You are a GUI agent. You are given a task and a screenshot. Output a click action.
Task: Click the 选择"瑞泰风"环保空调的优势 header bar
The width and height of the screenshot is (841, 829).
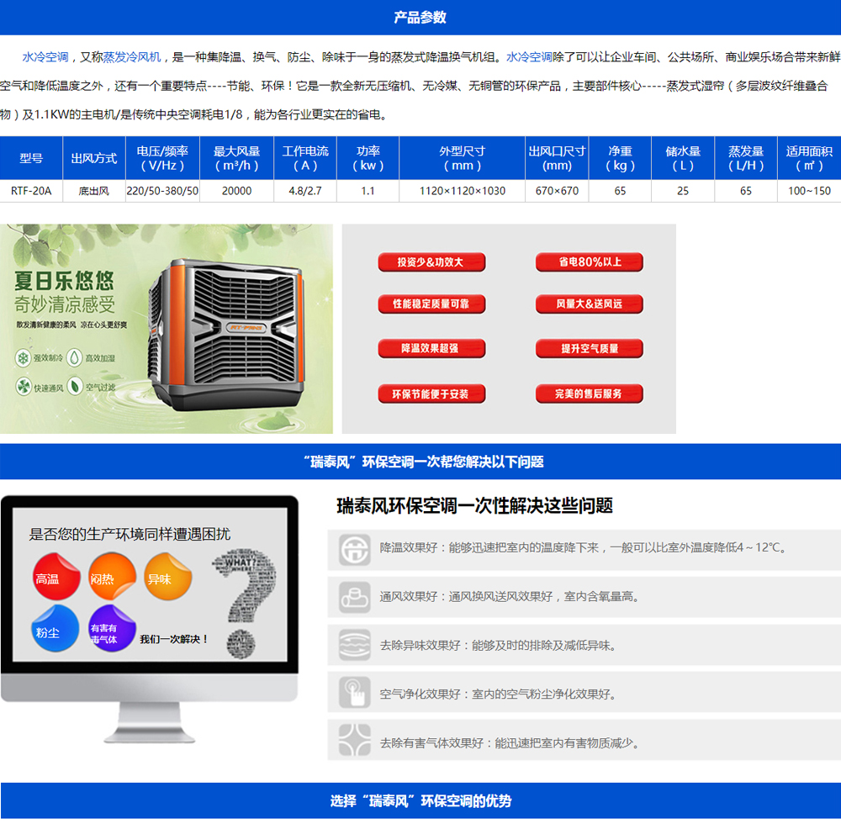(420, 801)
